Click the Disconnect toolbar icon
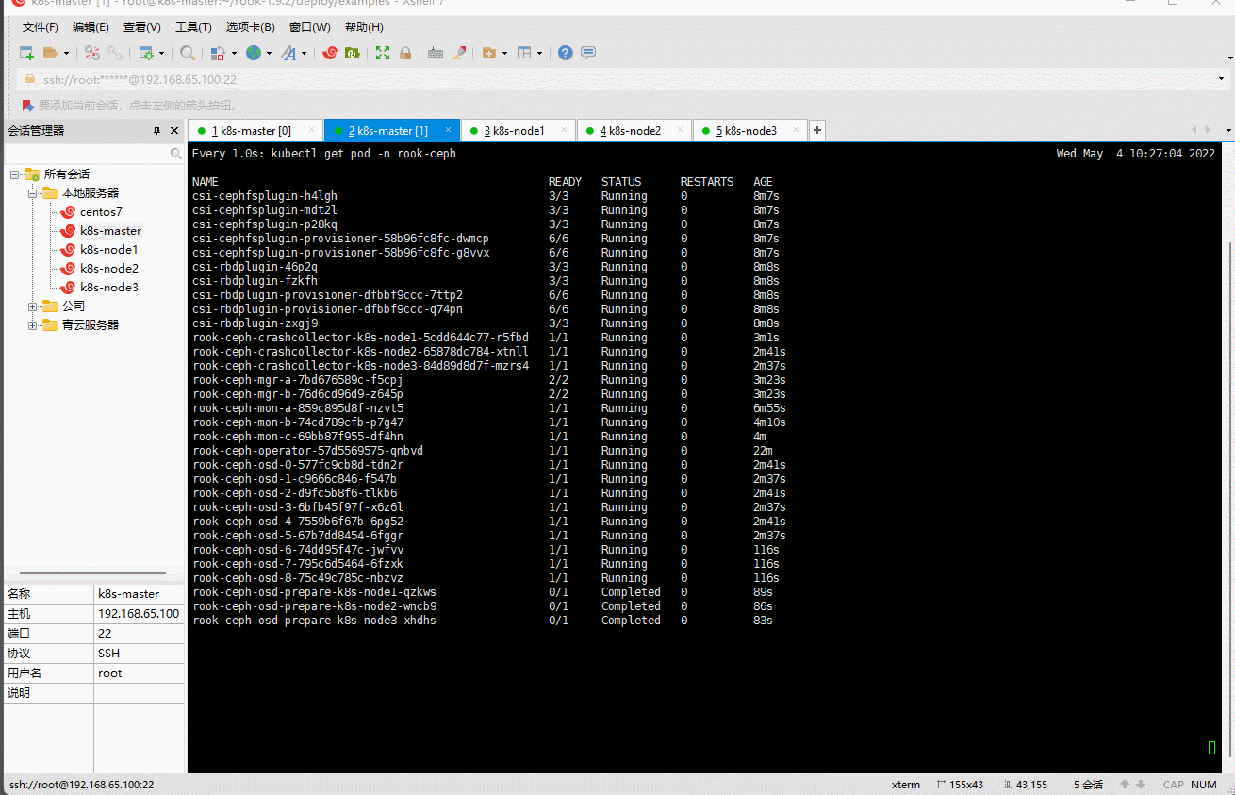This screenshot has height=795, width=1235. pyautogui.click(x=91, y=53)
